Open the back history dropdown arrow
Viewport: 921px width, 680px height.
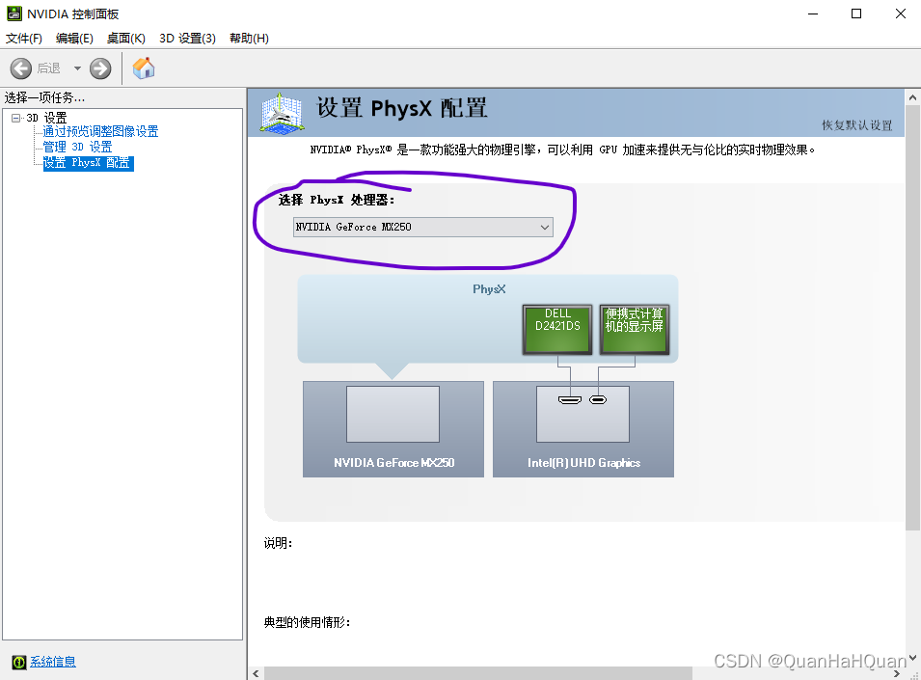pyautogui.click(x=77, y=68)
